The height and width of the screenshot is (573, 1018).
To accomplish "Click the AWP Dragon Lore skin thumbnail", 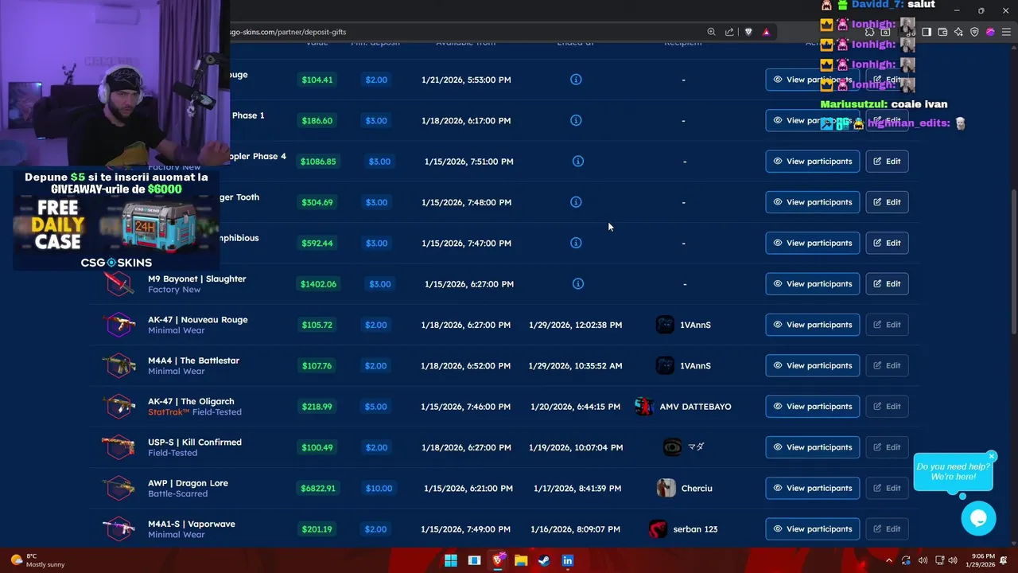I will click(119, 488).
